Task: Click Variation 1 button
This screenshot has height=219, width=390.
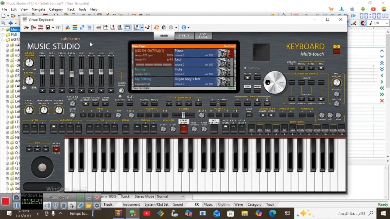Action: pyautogui.click(x=54, y=129)
